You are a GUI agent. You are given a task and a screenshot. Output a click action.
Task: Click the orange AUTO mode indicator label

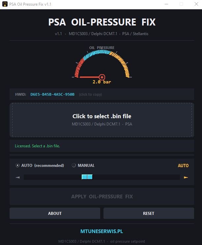[183, 166]
